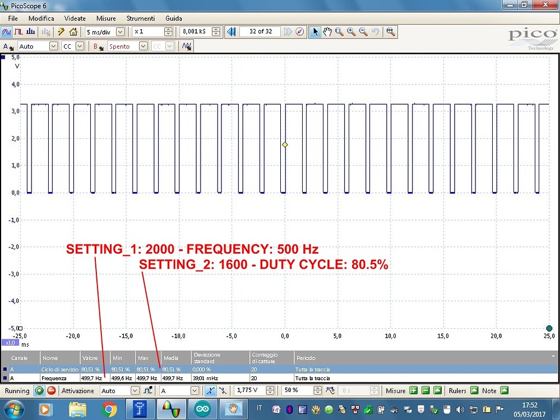Increase the x1 zoom factor stepper

pos(168,29)
